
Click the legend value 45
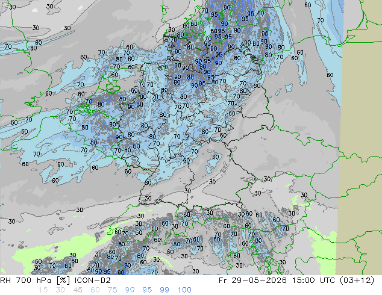(78, 290)
